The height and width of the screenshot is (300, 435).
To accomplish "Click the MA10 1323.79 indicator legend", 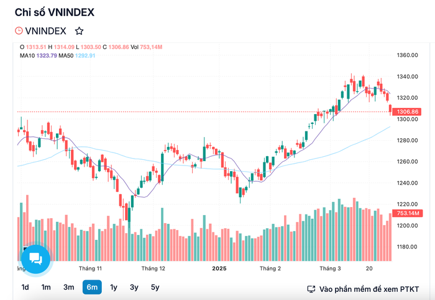I will [x=39, y=56].
